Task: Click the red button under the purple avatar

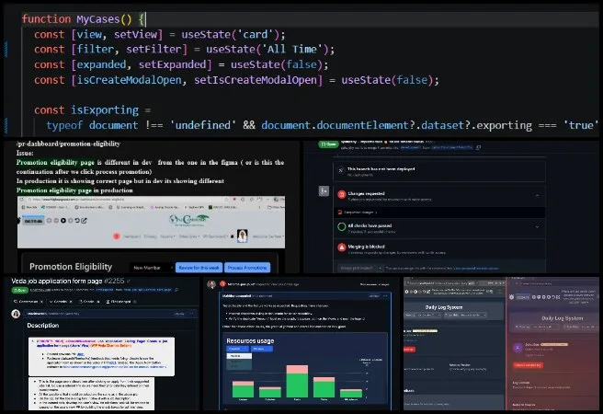Action: coord(528,364)
